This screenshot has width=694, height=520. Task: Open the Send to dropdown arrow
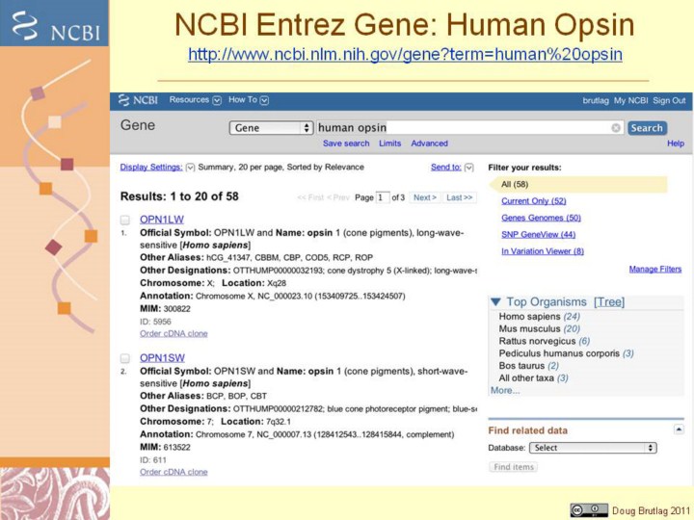coord(468,168)
